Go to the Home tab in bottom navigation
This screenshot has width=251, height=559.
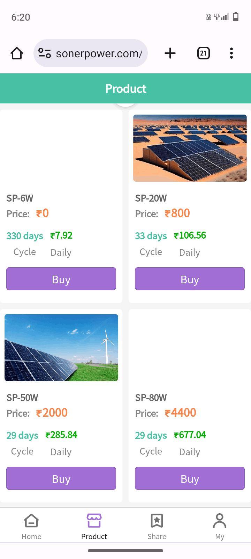coord(31,527)
